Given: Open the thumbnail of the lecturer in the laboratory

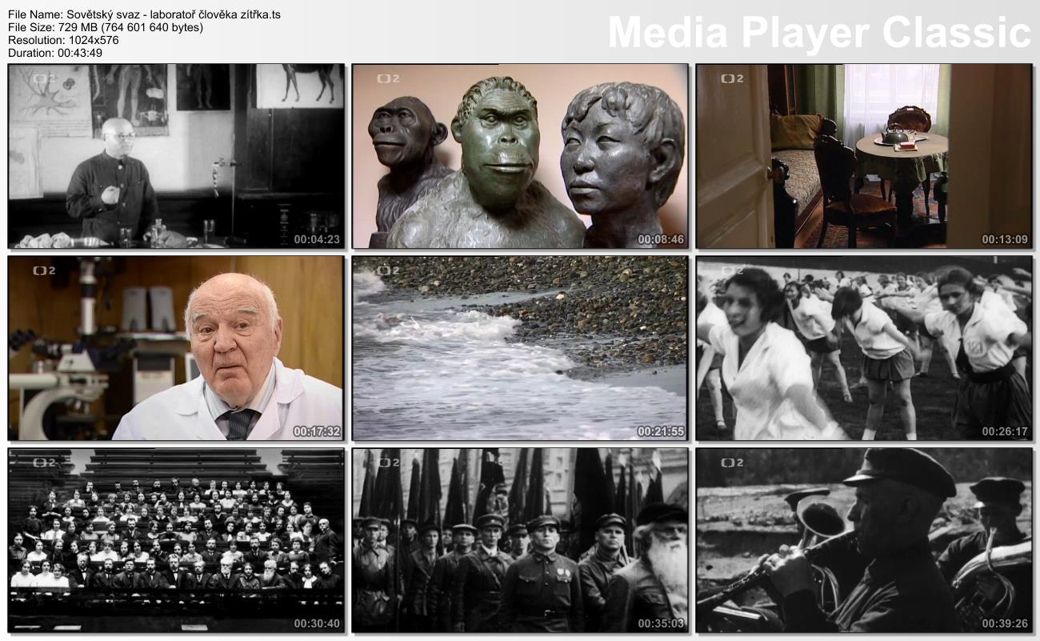Looking at the screenshot, I should (x=176, y=156).
